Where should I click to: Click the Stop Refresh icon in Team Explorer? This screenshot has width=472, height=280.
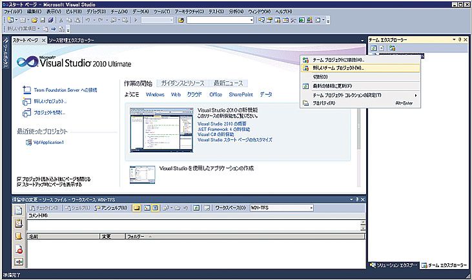pos(382,48)
